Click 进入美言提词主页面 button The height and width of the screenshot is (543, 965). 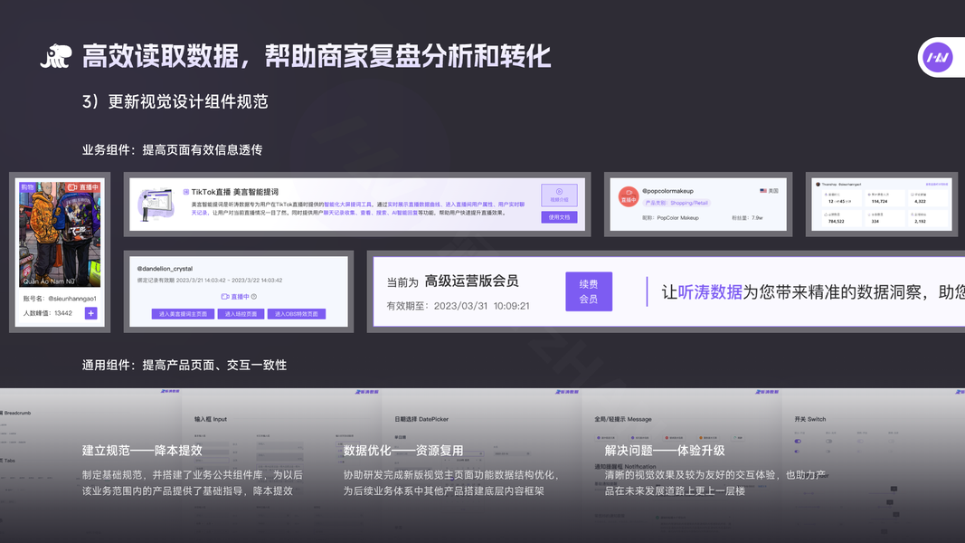pyautogui.click(x=183, y=314)
